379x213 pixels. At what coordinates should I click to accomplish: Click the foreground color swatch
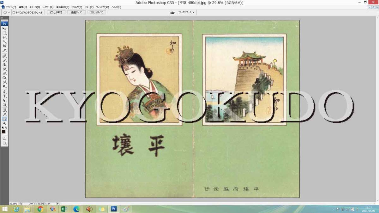pos(3,132)
